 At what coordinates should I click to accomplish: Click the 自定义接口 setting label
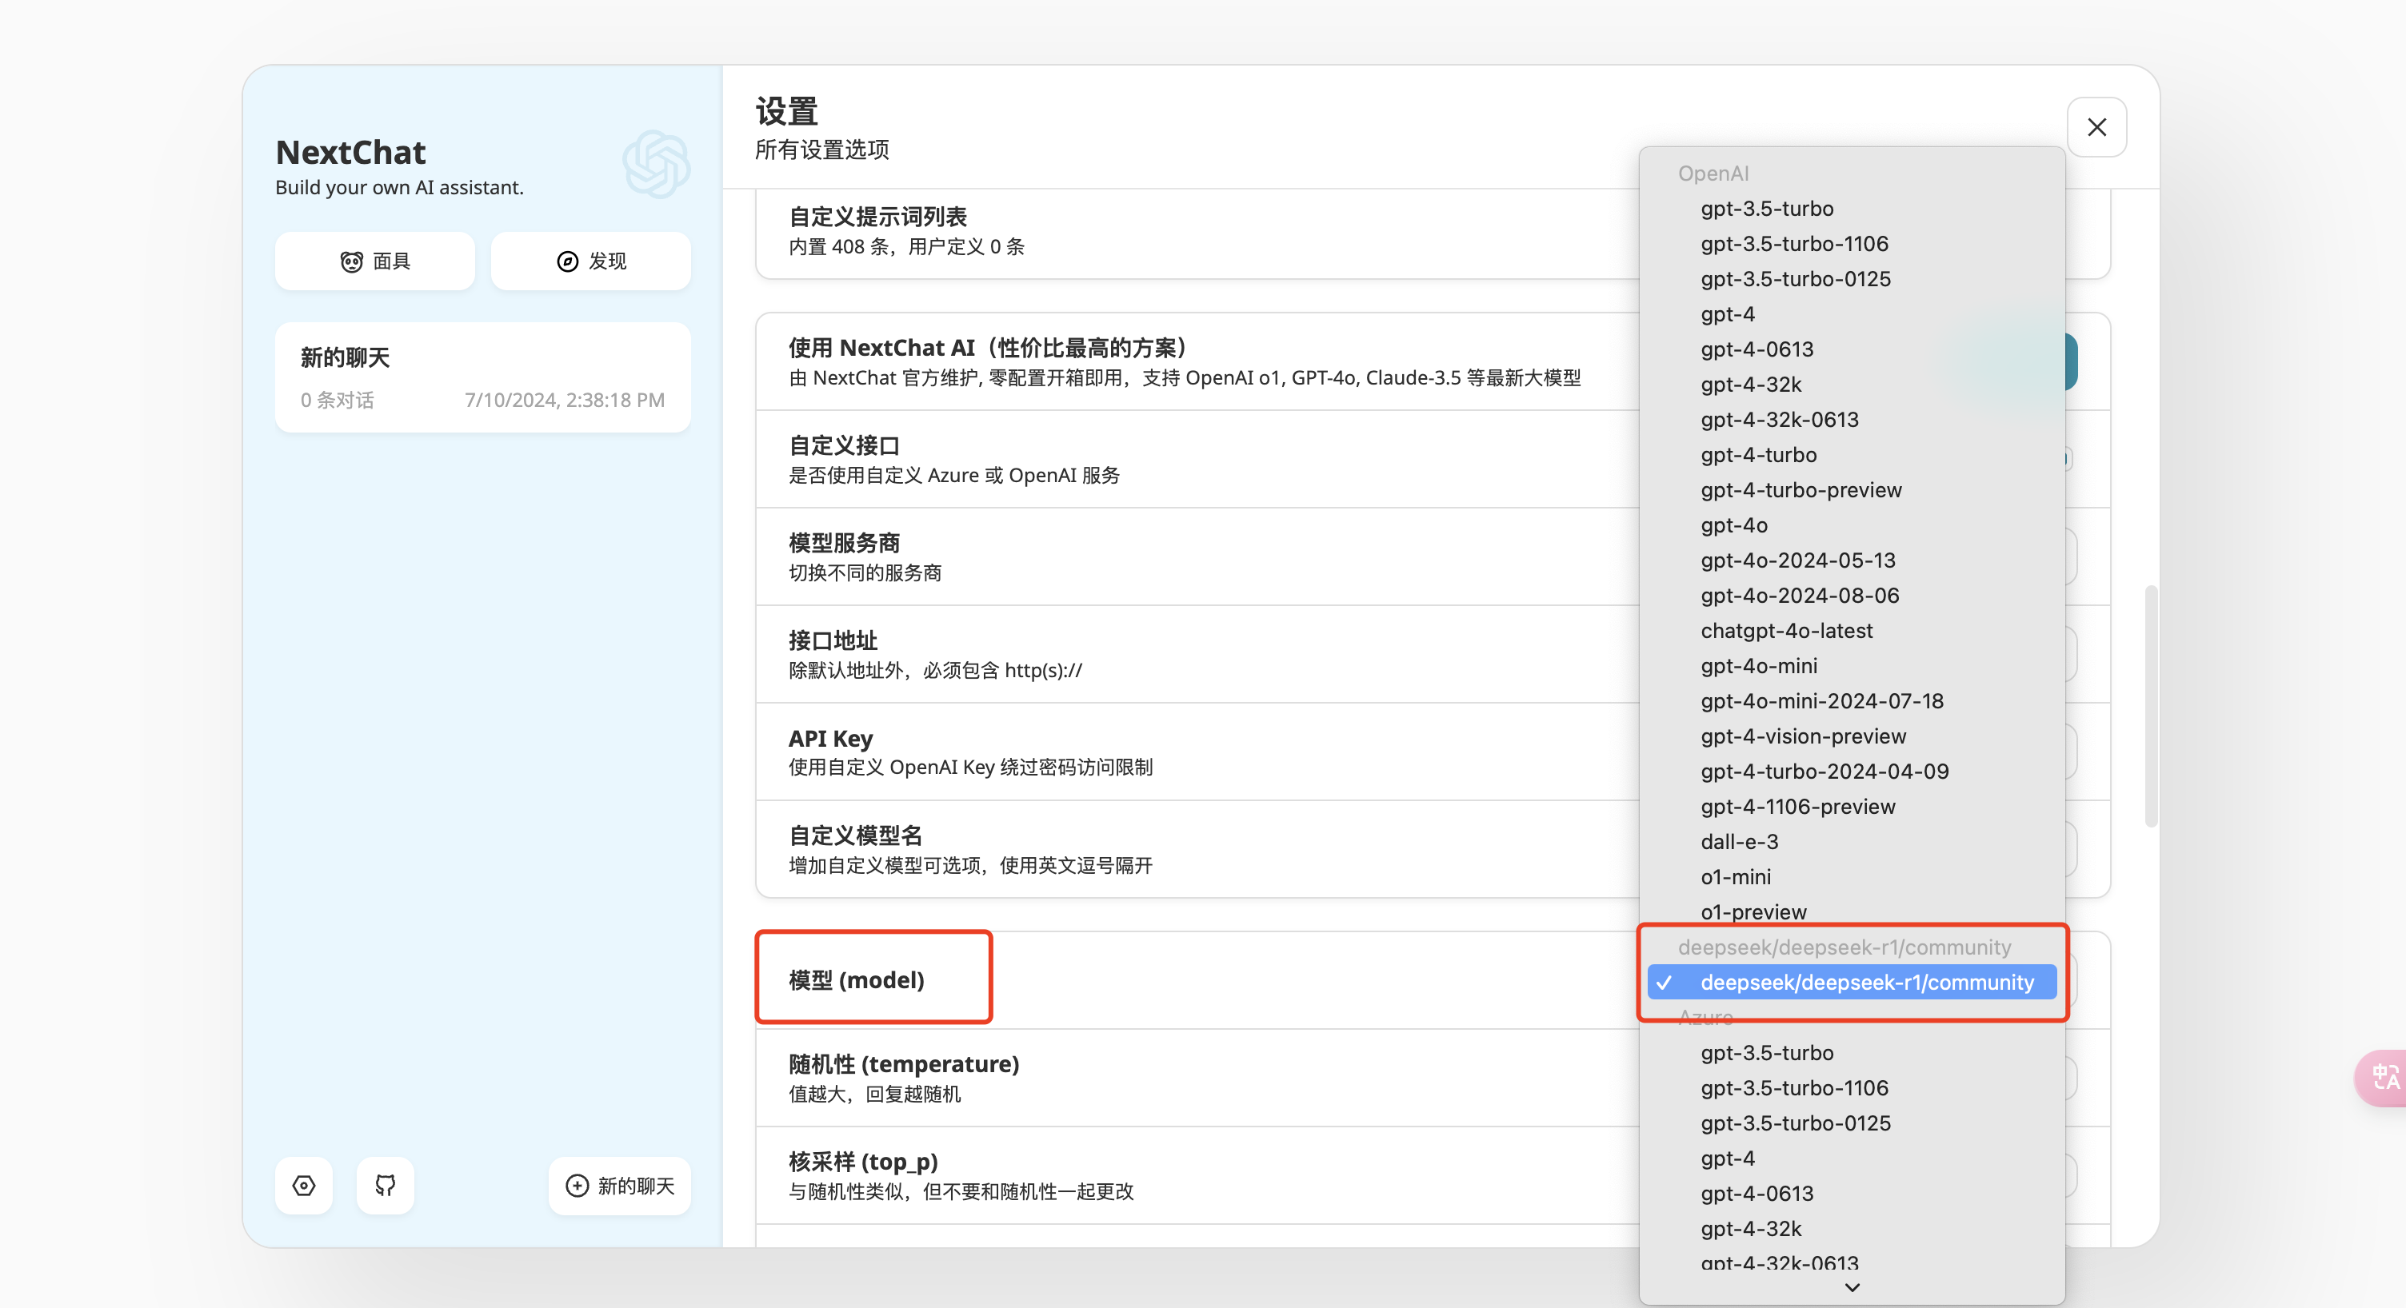[x=843, y=445]
